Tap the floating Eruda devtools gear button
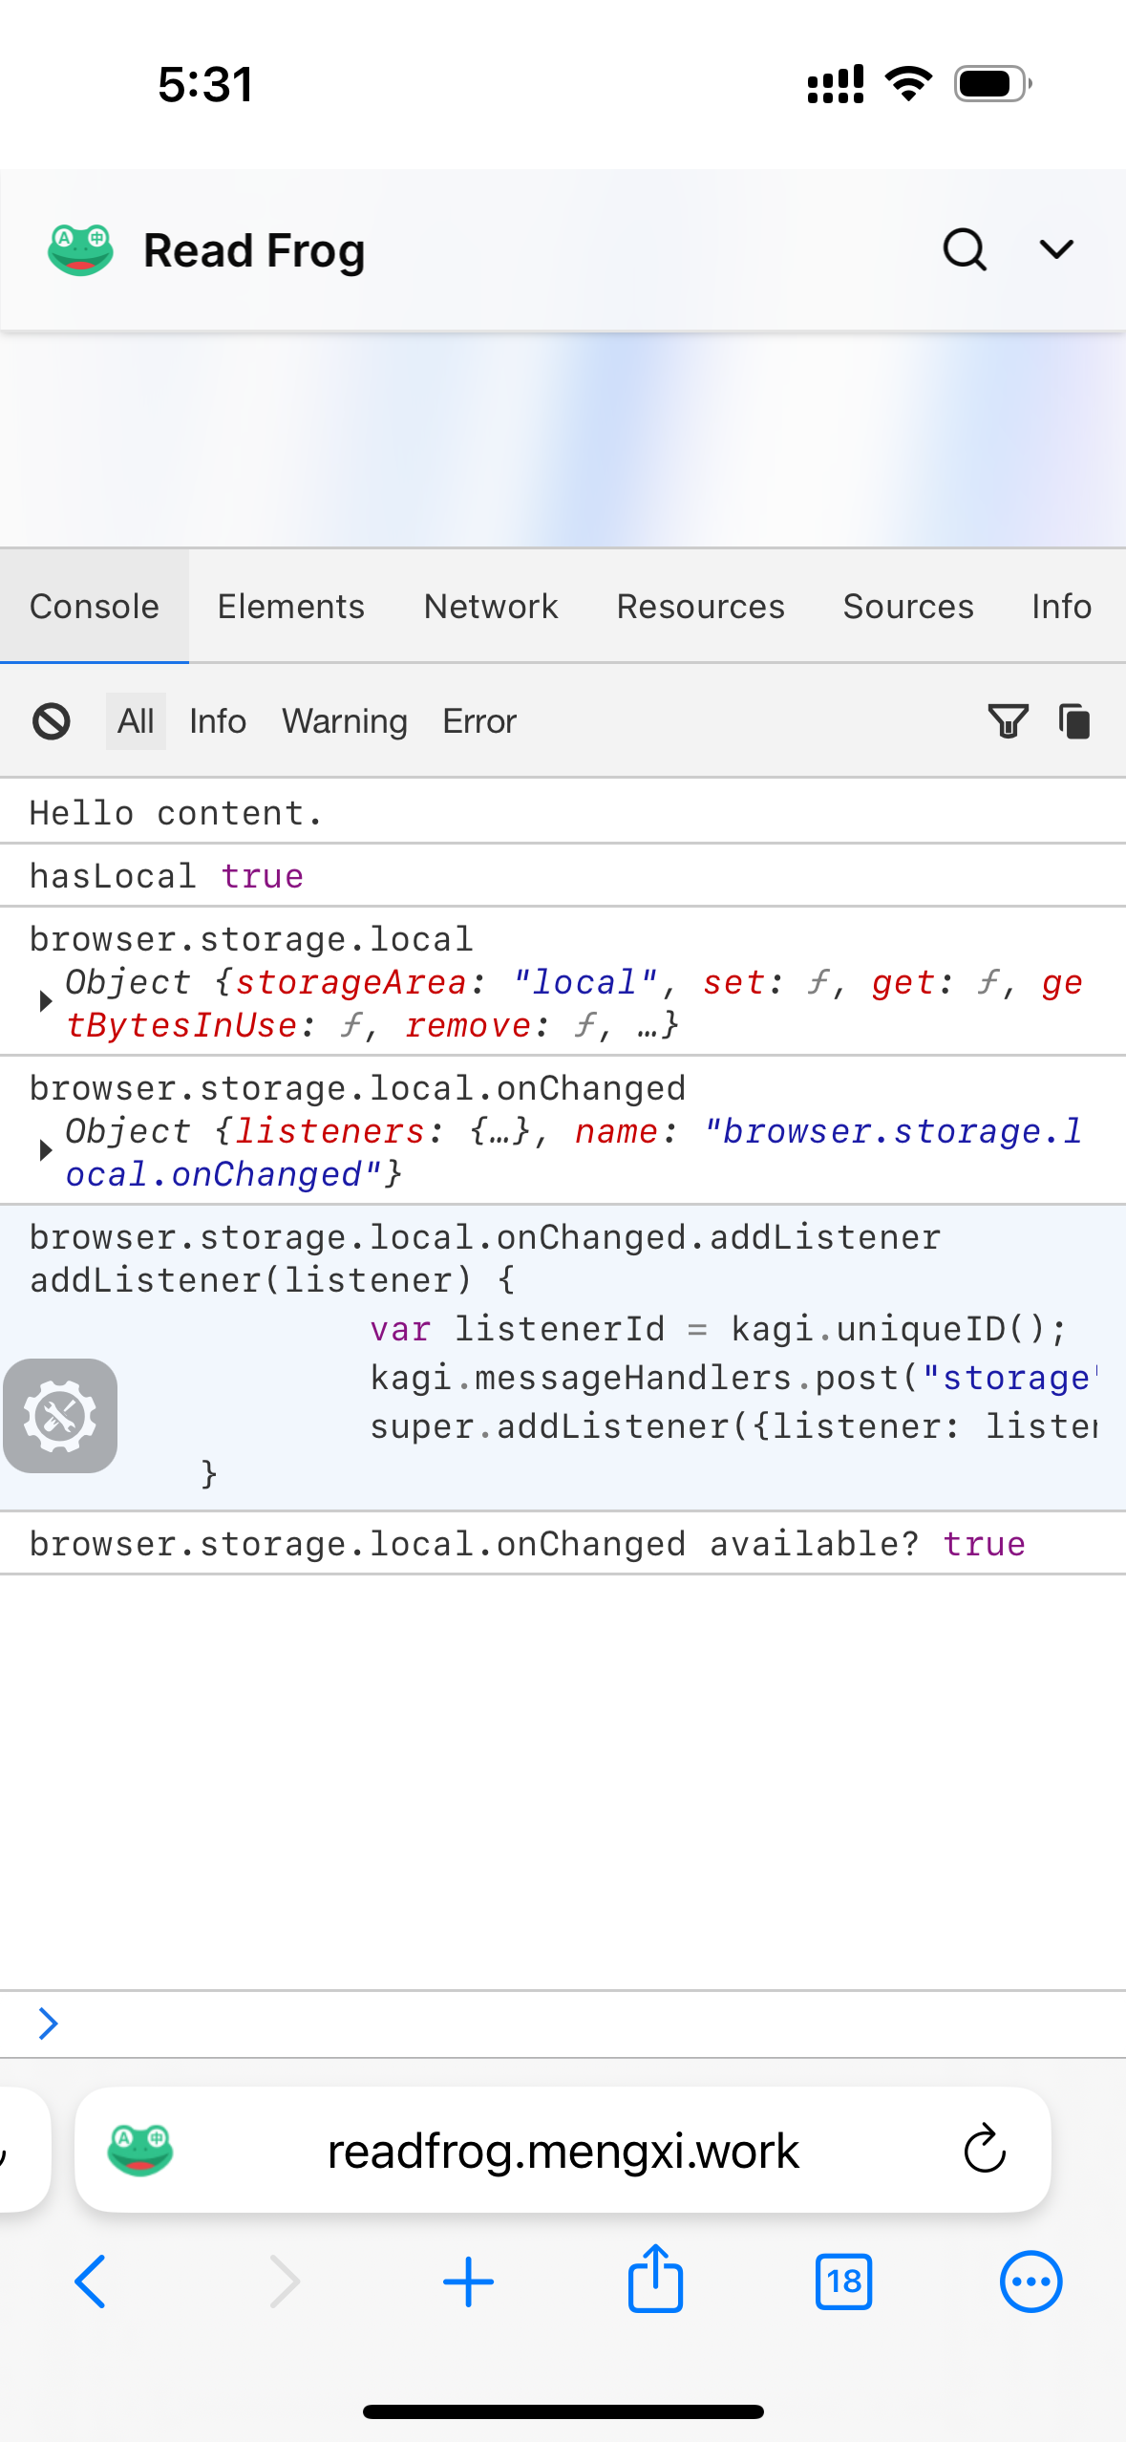 pyautogui.click(x=60, y=1415)
